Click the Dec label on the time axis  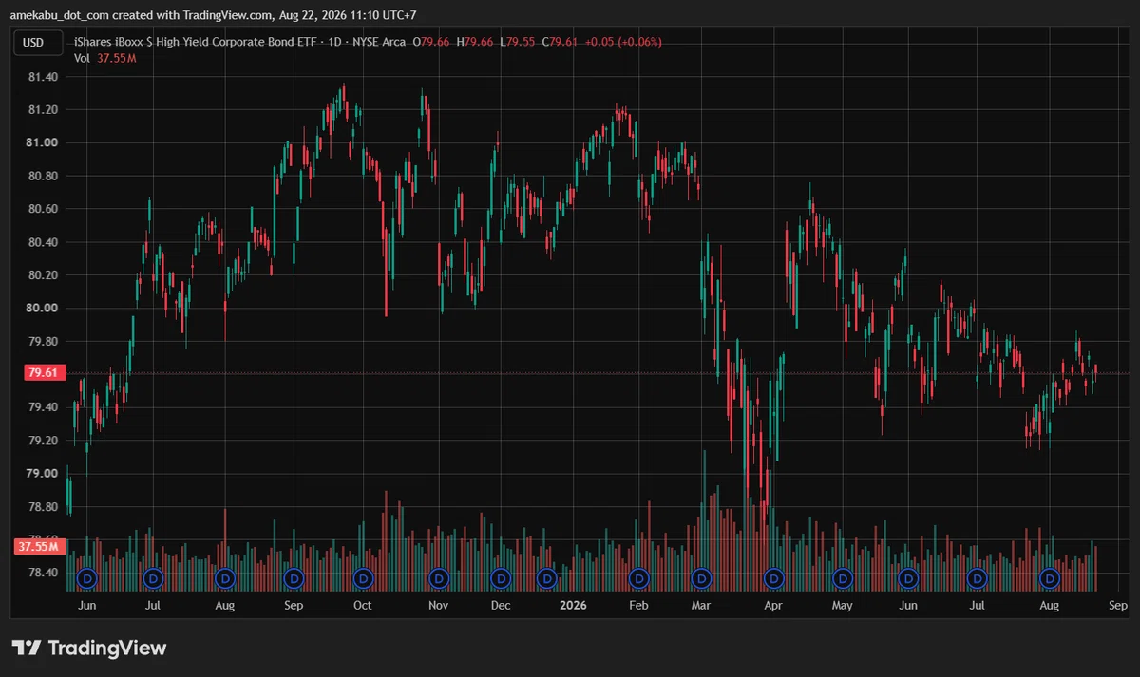click(500, 605)
